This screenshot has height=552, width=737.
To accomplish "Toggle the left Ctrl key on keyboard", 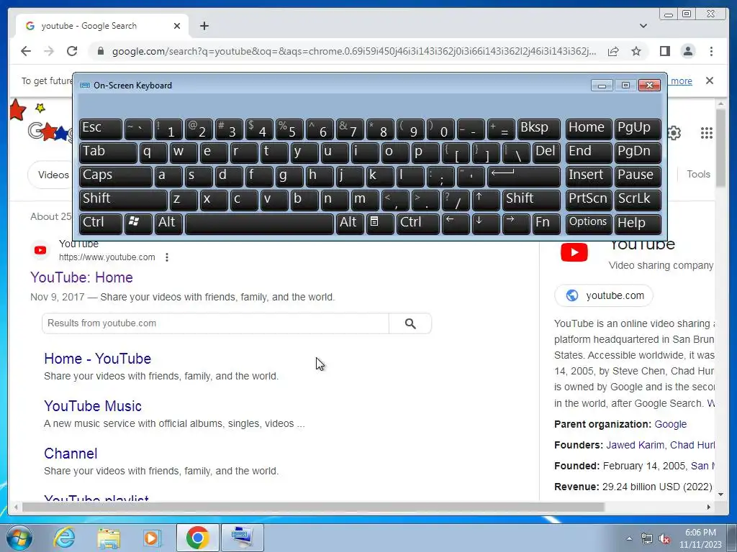I will click(x=101, y=224).
